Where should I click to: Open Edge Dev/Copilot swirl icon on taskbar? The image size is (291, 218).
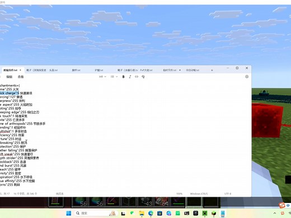click(x=168, y=213)
